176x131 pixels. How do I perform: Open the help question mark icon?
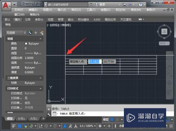[x=140, y=5]
